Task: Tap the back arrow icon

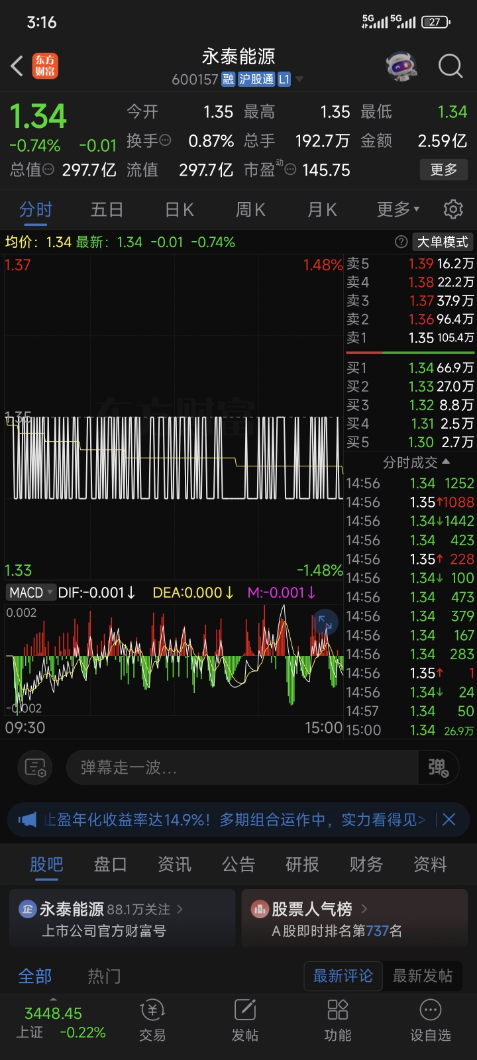Action: (18, 66)
